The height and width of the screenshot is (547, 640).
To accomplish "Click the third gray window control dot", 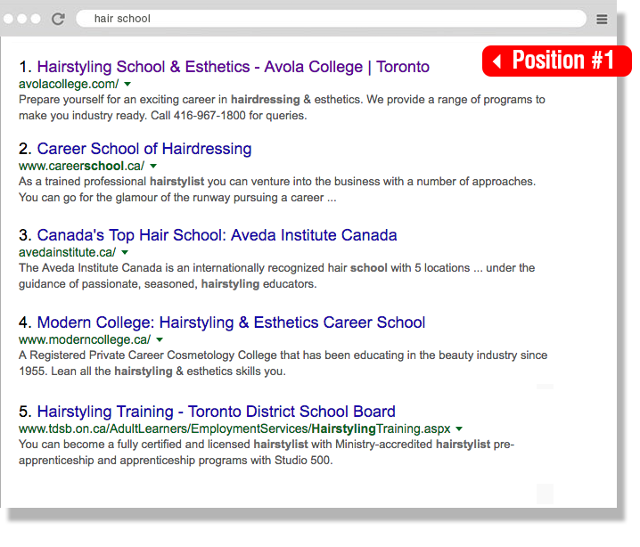I will click(x=36, y=19).
